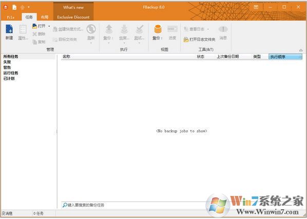Select the 任务 (Tasks) ribbon tab

[29, 17]
